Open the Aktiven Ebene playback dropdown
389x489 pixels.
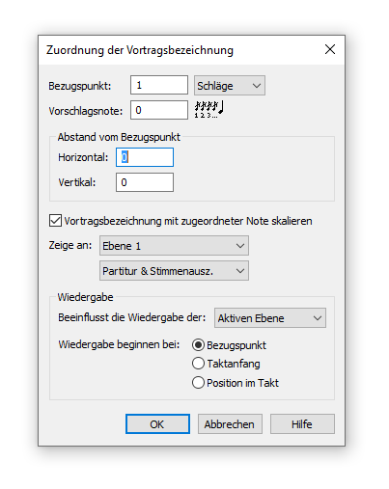point(270,318)
